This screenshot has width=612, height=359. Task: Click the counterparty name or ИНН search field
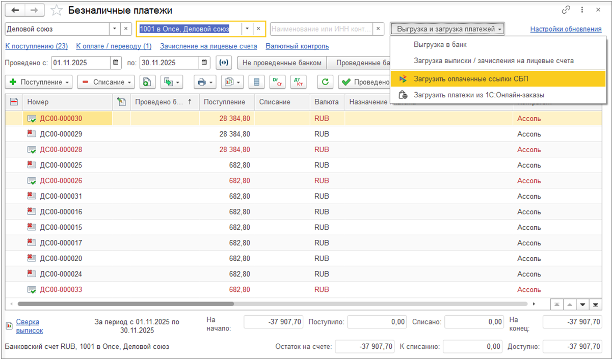click(x=321, y=29)
